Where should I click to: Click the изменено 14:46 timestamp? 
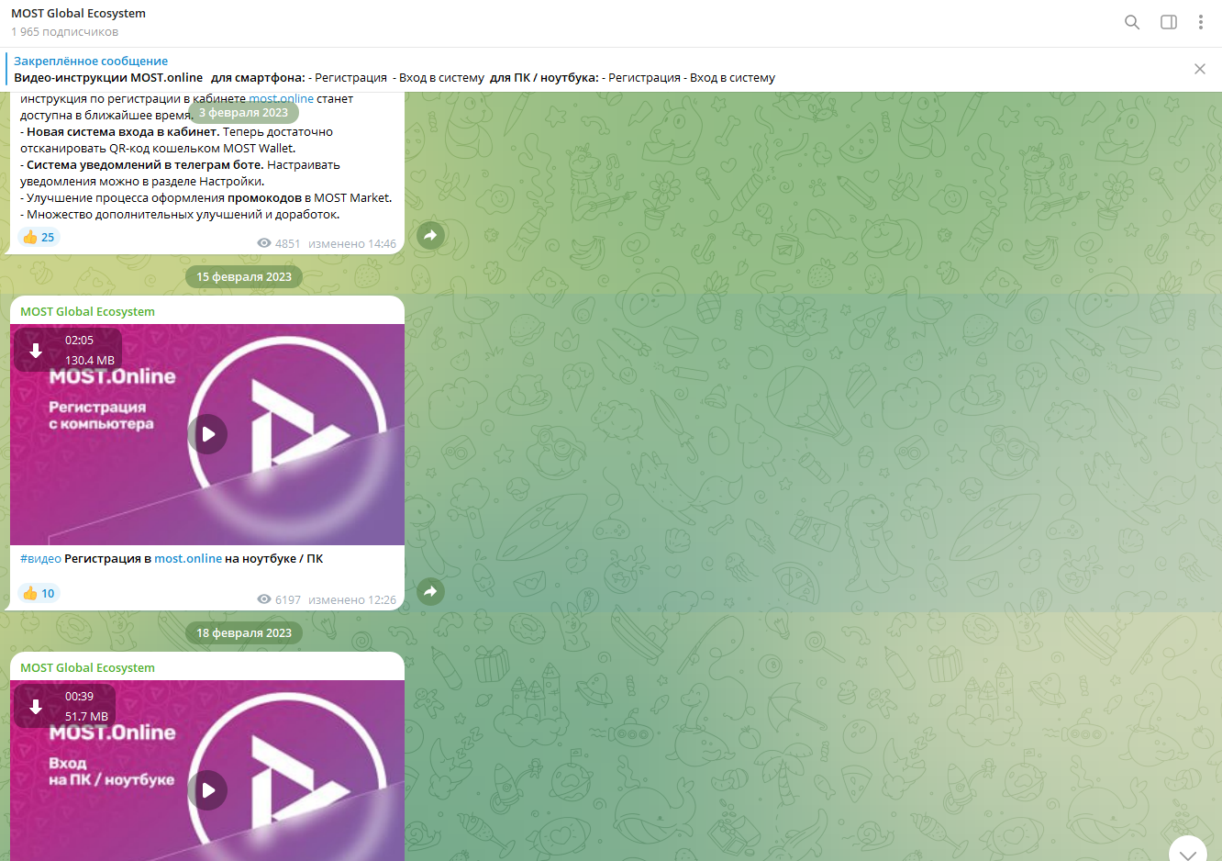click(352, 243)
